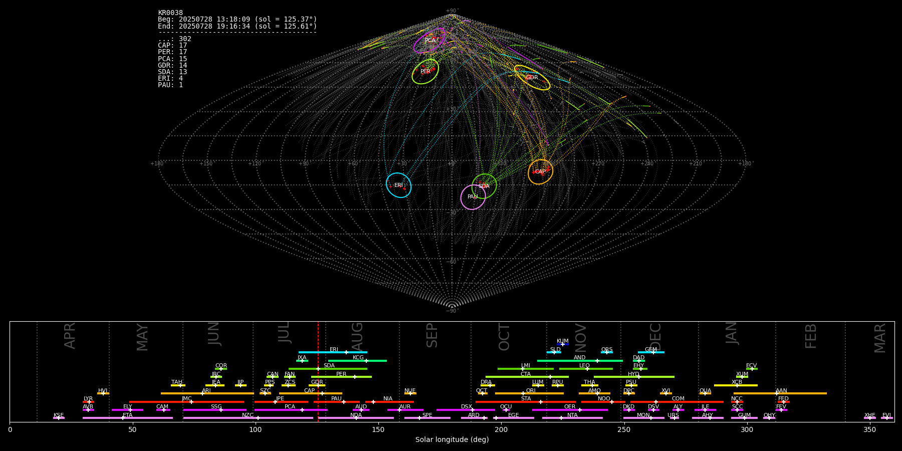Click the OCT month label
The height and width of the screenshot is (451, 902).
click(504, 337)
